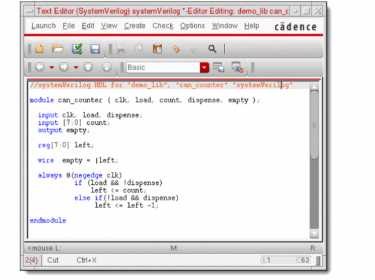Click the Forward navigation arrow icon

(x=64, y=67)
